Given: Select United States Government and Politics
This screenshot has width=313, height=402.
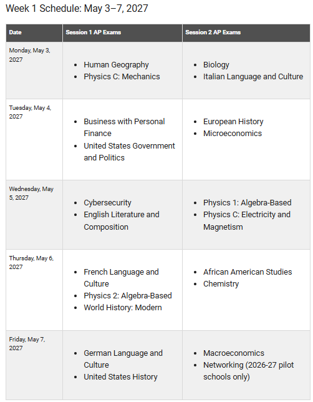Looking at the screenshot, I should click(129, 152).
